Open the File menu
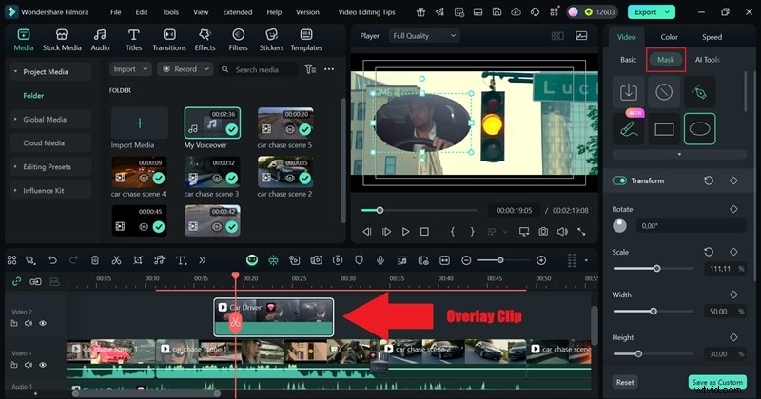This screenshot has width=761, height=399. [x=115, y=12]
